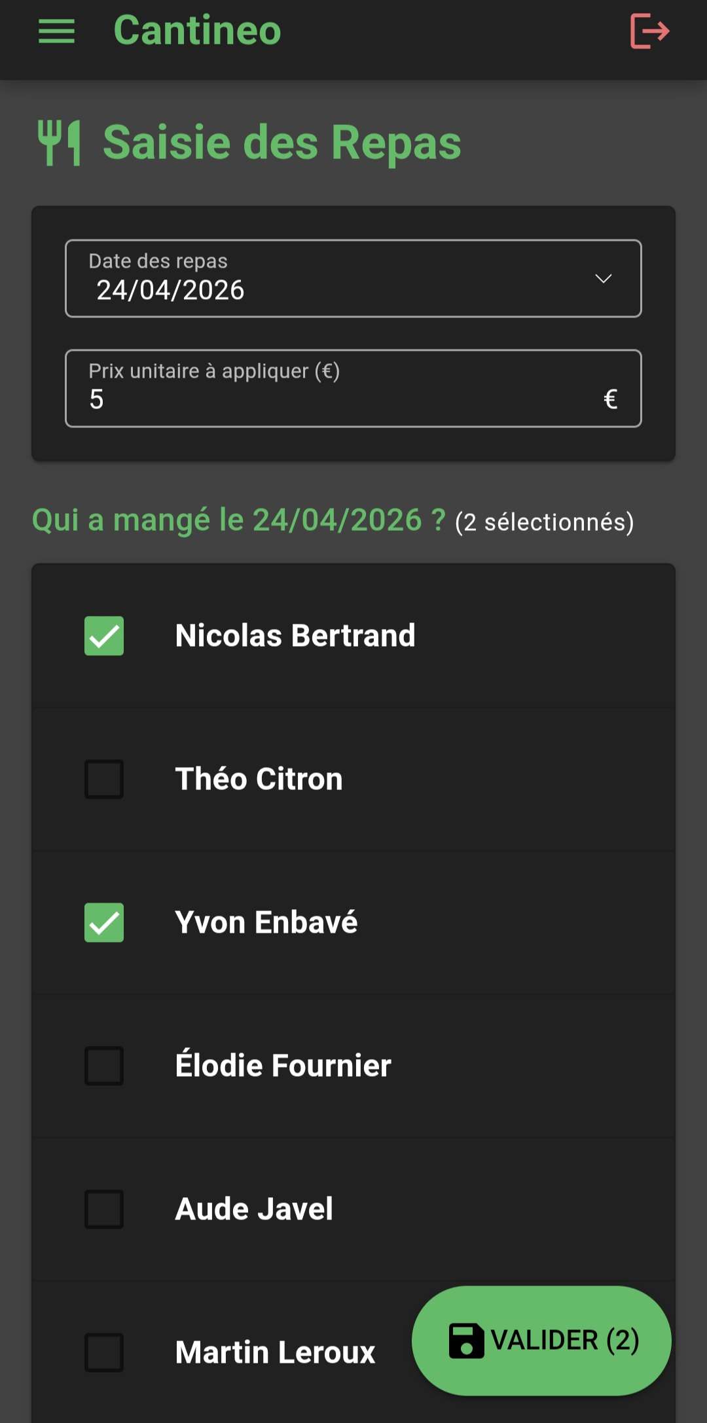Viewport: 707px width, 1423px height.
Task: Expand the date dropdown chevron
Action: pyautogui.click(x=603, y=279)
